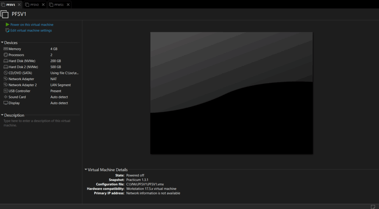Click the description text input area
379x209 pixels.
click(x=37, y=123)
